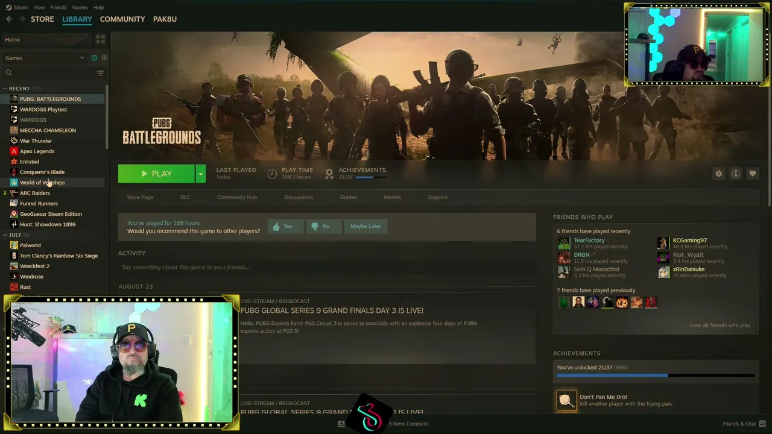Toggle sort by recent activity clock
This screenshot has width=772, height=434.
(x=94, y=58)
